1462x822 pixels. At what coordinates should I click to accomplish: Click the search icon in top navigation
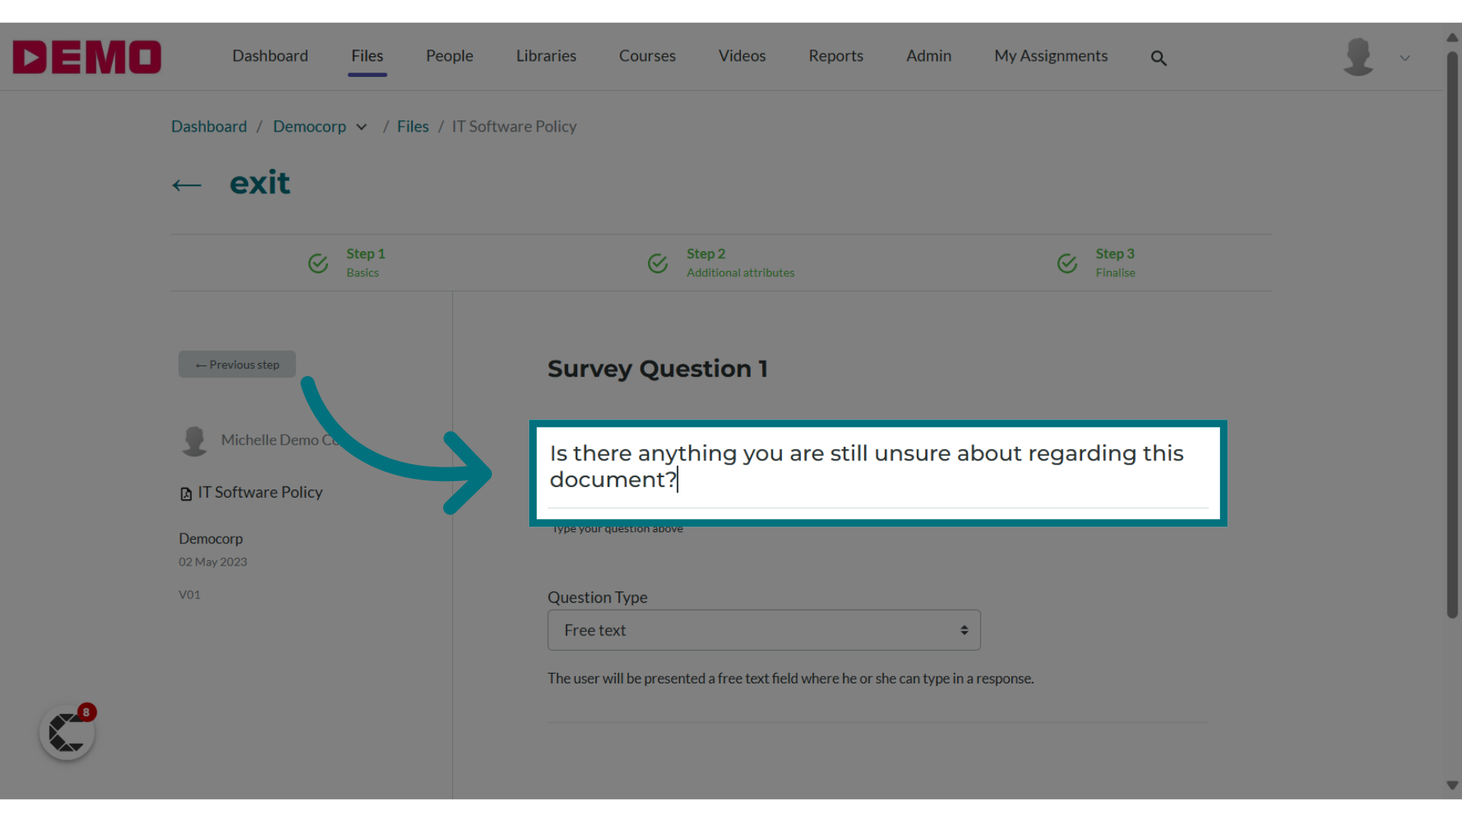1159,57
